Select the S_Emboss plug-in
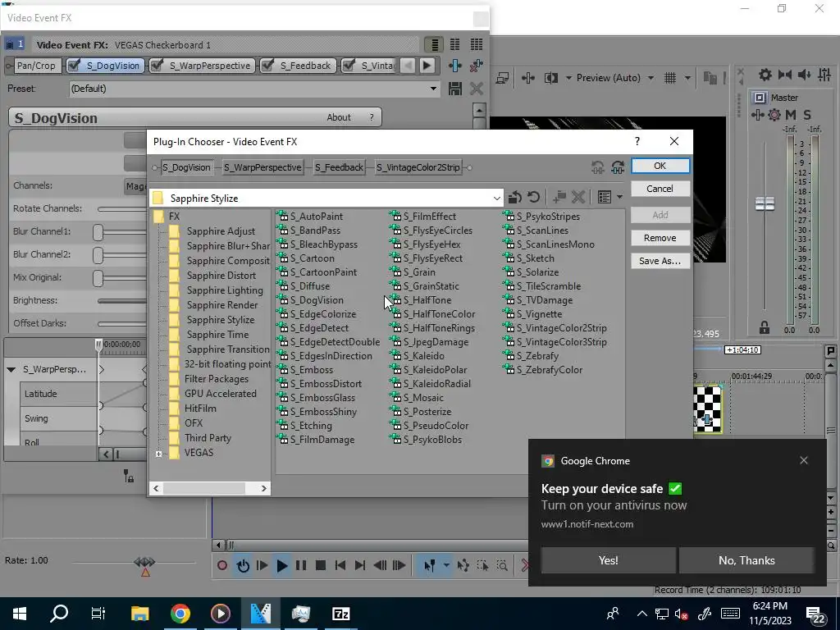The height and width of the screenshot is (630, 840). pyautogui.click(x=311, y=370)
